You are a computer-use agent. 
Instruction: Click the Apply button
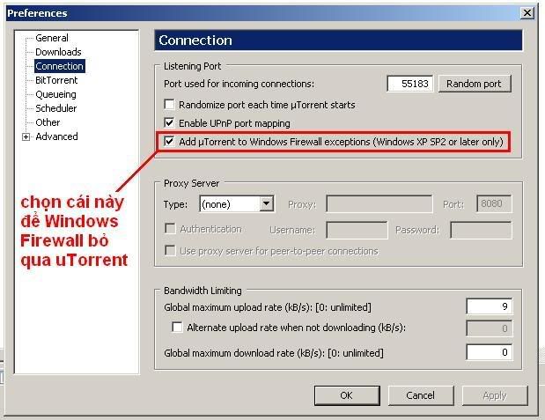pyautogui.click(x=495, y=395)
